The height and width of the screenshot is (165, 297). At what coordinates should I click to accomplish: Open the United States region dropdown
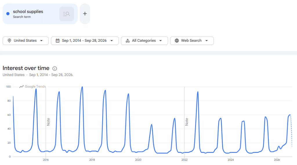point(26,41)
